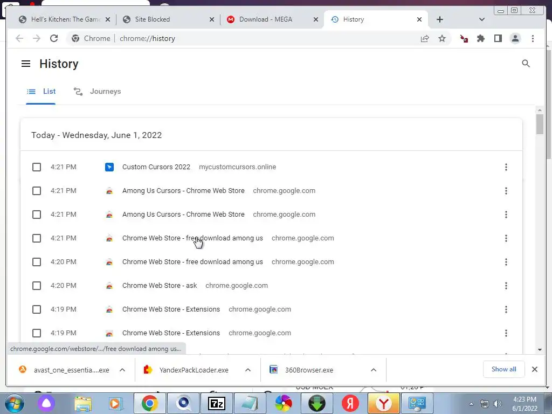Open the Extensions puzzle icon
Viewport: 552px width, 414px height.
point(480,38)
